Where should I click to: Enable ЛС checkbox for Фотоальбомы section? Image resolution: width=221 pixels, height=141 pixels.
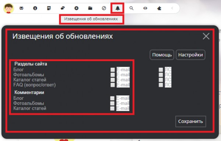click(x=161, y=75)
